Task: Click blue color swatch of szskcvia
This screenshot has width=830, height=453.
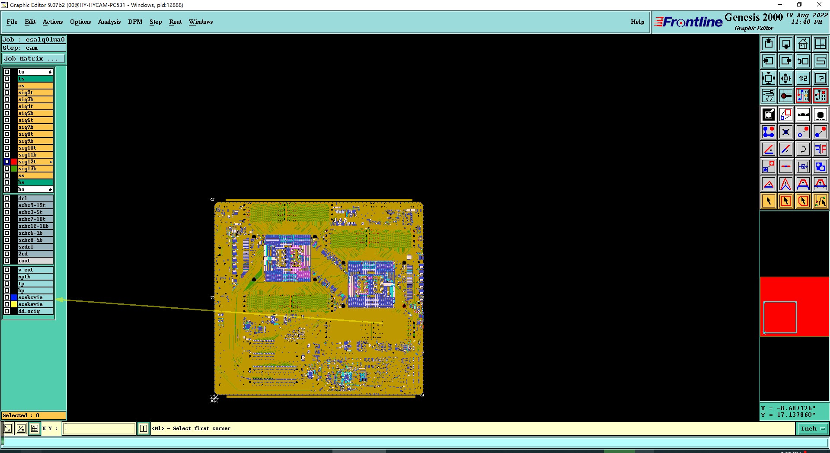Action: pos(14,297)
